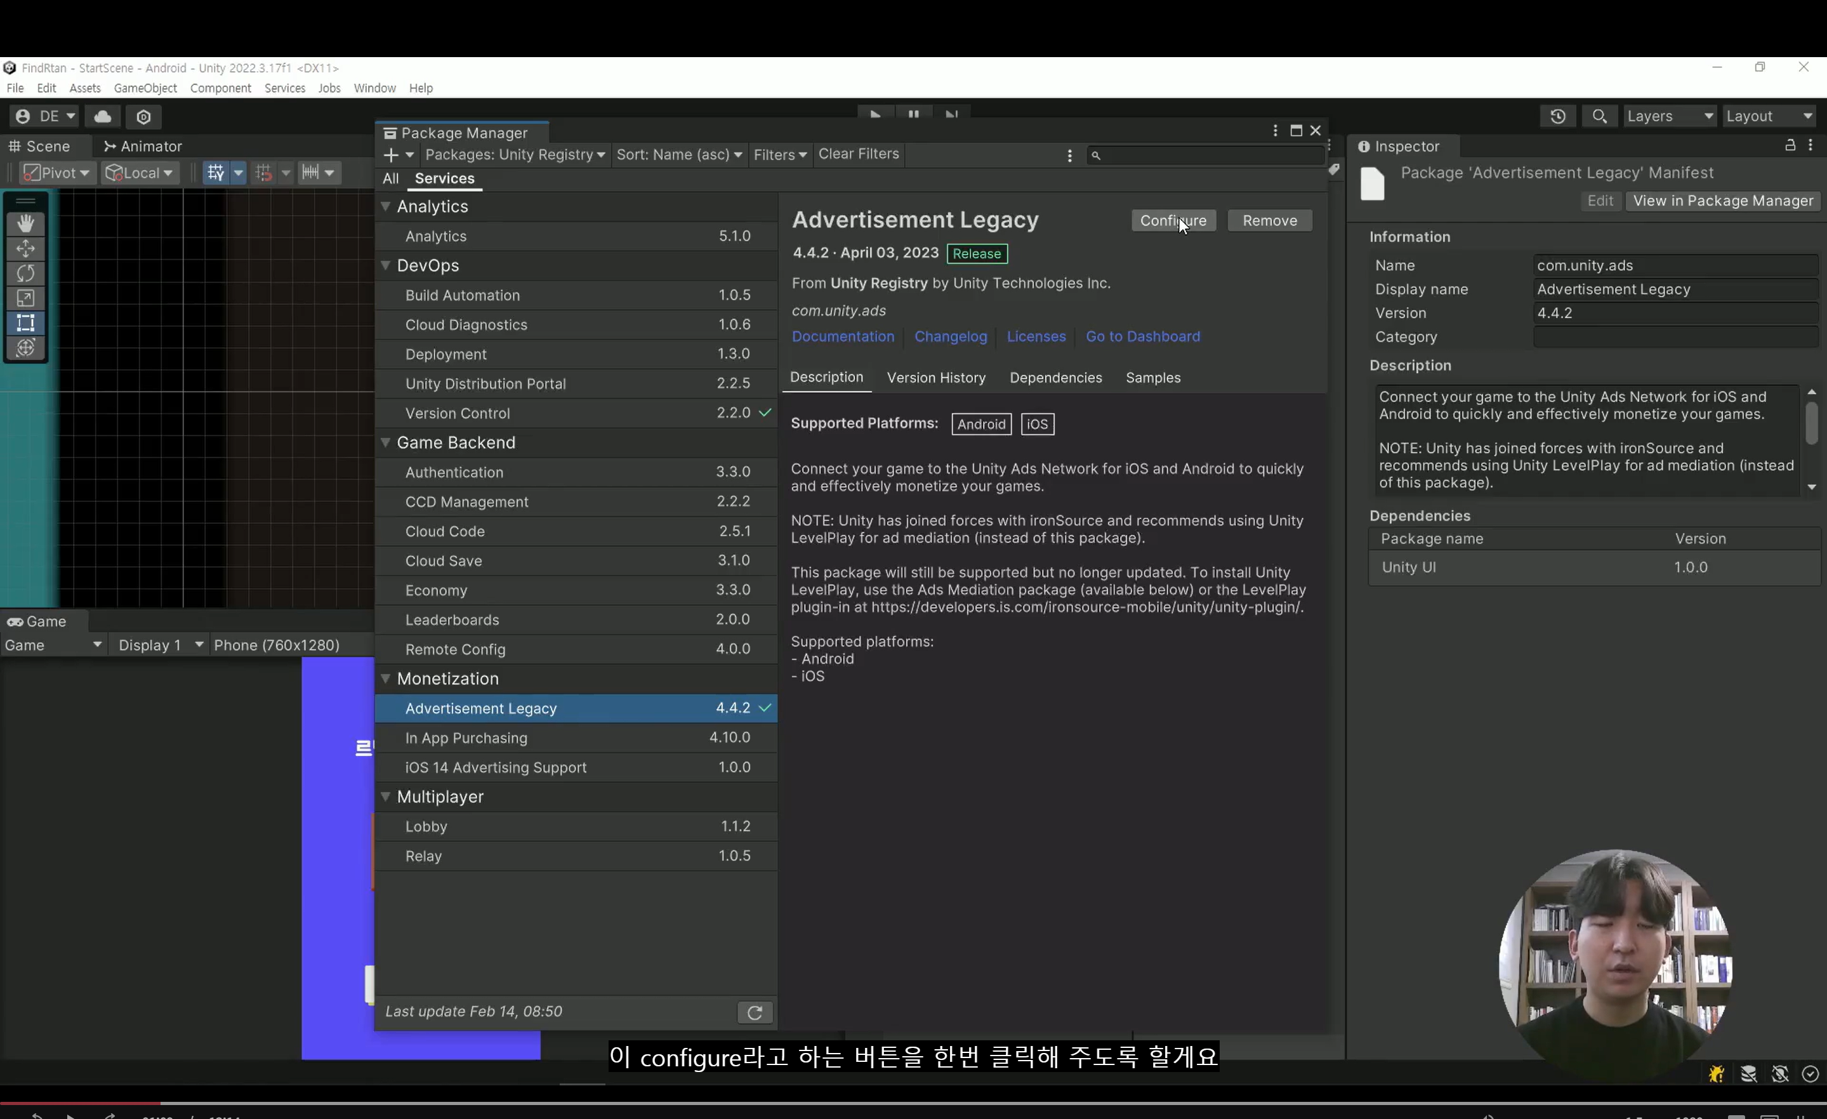This screenshot has height=1119, width=1827.
Task: Collapse the Monetization category
Action: coord(386,679)
